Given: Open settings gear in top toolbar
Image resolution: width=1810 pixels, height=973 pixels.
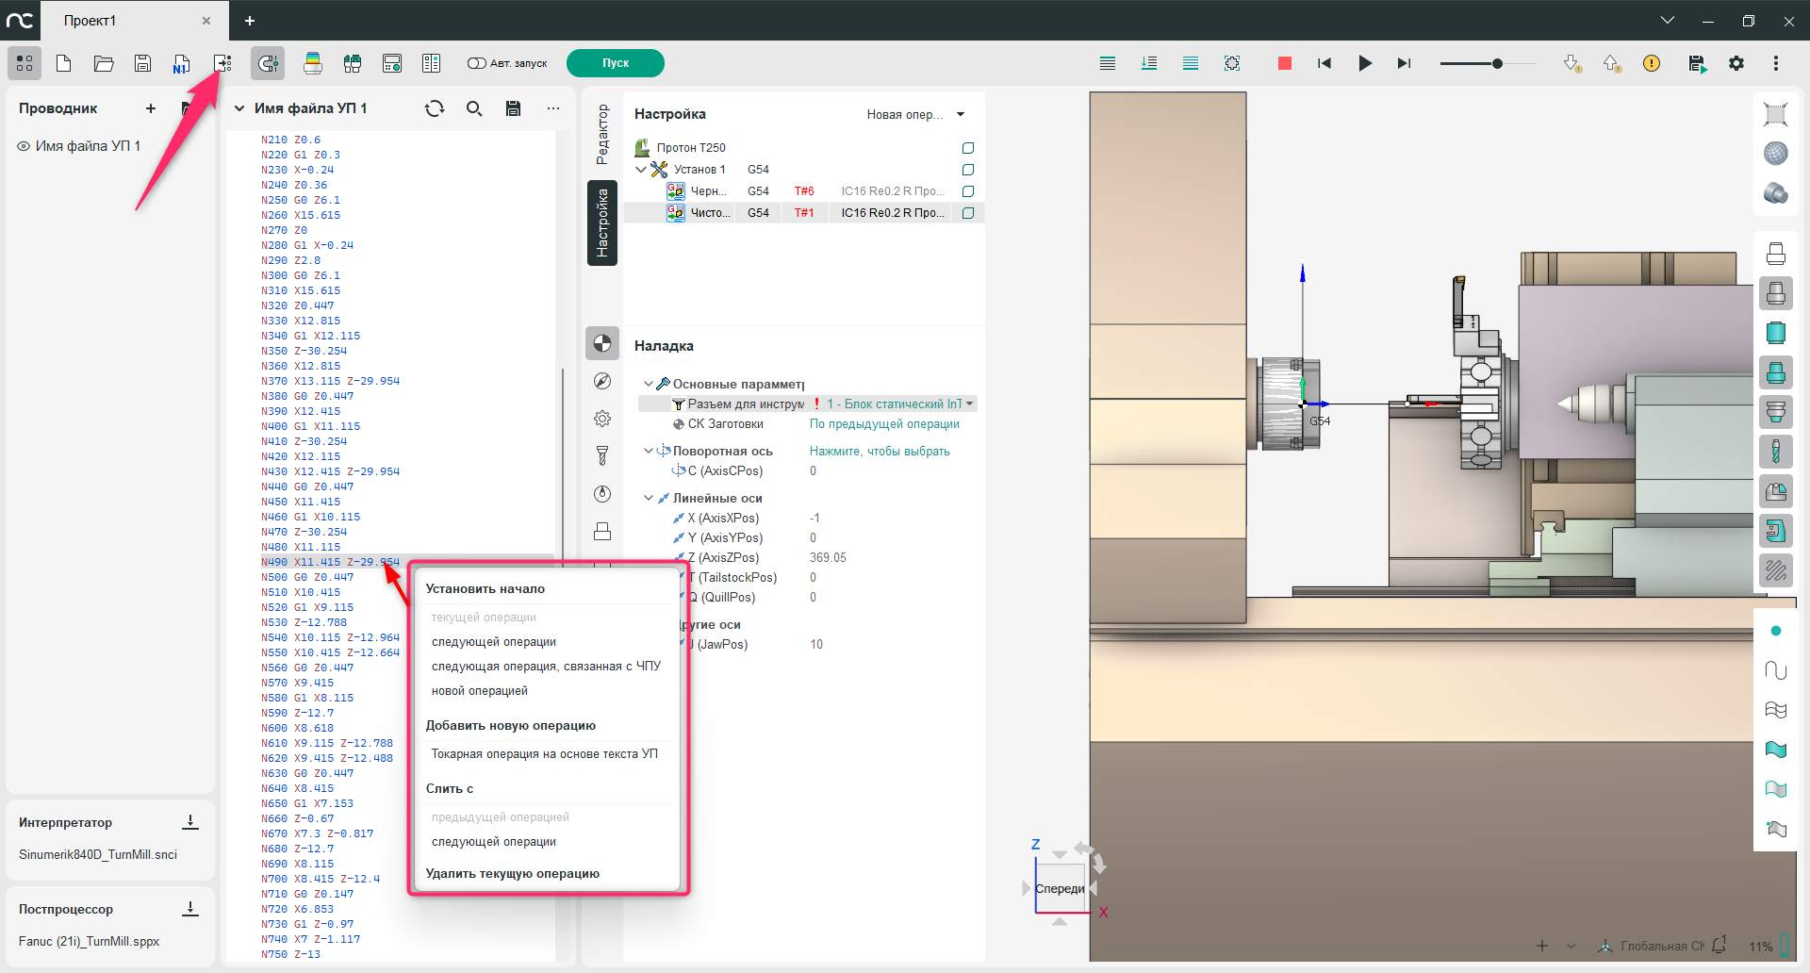Looking at the screenshot, I should [x=1736, y=63].
